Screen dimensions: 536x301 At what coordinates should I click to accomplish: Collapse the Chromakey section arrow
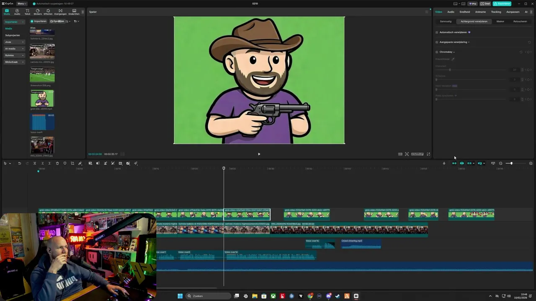(454, 52)
